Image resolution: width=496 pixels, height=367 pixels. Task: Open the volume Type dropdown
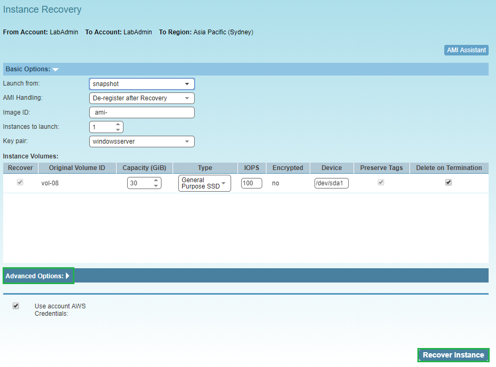204,183
